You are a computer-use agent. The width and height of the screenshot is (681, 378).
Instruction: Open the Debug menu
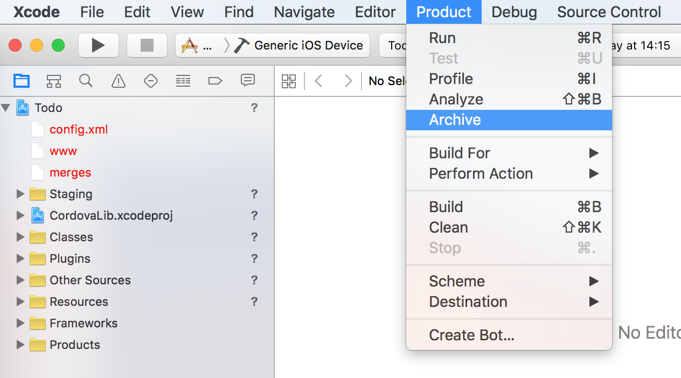515,12
